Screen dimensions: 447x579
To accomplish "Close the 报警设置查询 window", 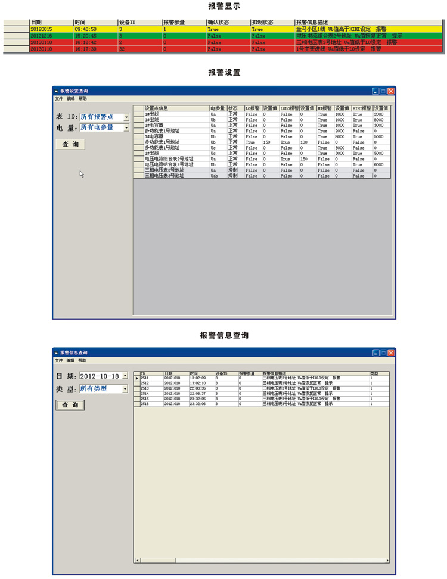I will 391,91.
